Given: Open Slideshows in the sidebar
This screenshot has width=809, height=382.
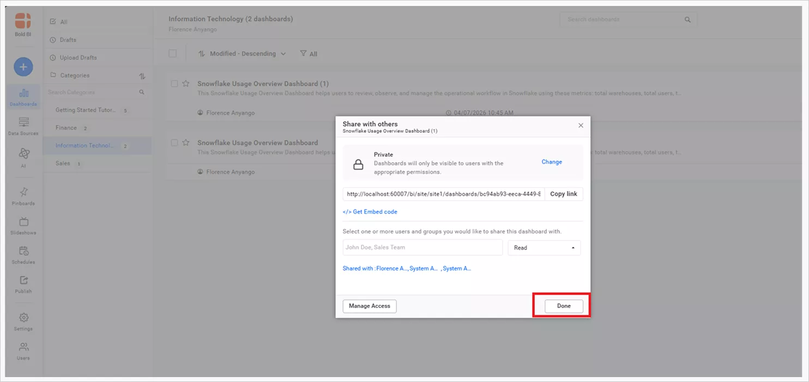Looking at the screenshot, I should pyautogui.click(x=23, y=226).
